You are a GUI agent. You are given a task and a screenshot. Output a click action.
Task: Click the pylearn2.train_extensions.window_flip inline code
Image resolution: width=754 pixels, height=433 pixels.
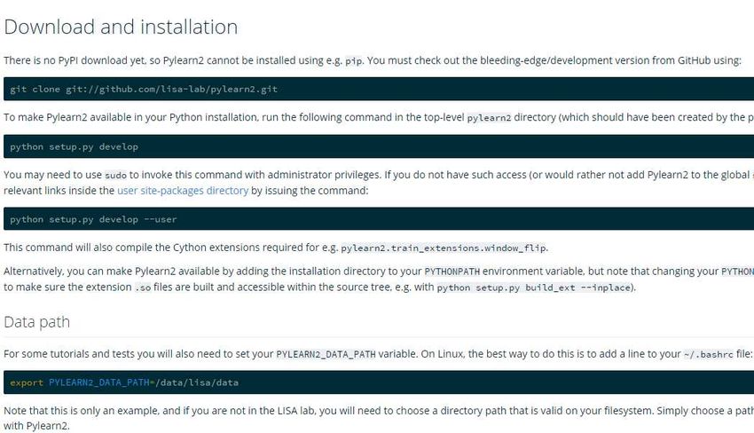pyautogui.click(x=444, y=248)
